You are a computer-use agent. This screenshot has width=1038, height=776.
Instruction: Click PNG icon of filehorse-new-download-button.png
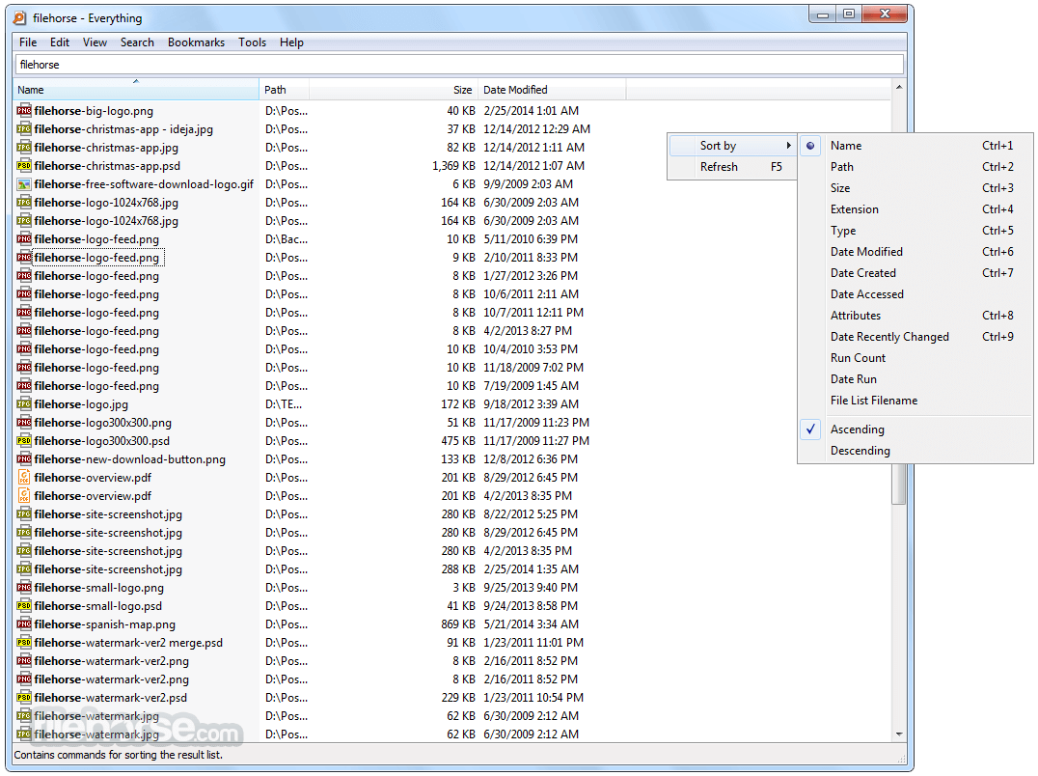click(x=24, y=458)
